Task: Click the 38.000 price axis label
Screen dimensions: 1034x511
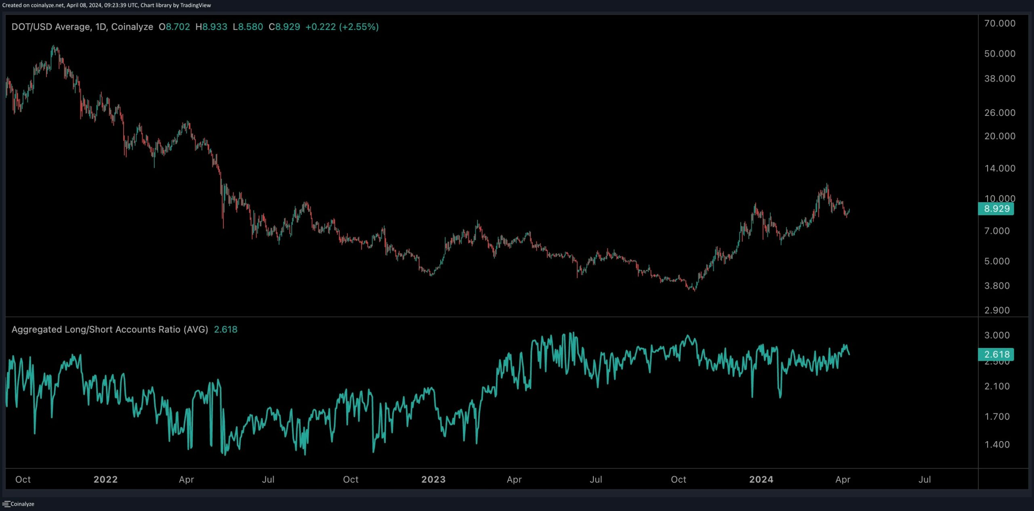Action: [x=1000, y=79]
